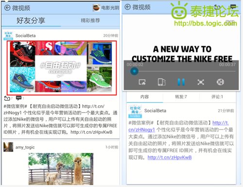This screenshot has height=187, width=243.
Task: Click 1小时前 timestamp on amy_togic post
Action: tap(112, 147)
